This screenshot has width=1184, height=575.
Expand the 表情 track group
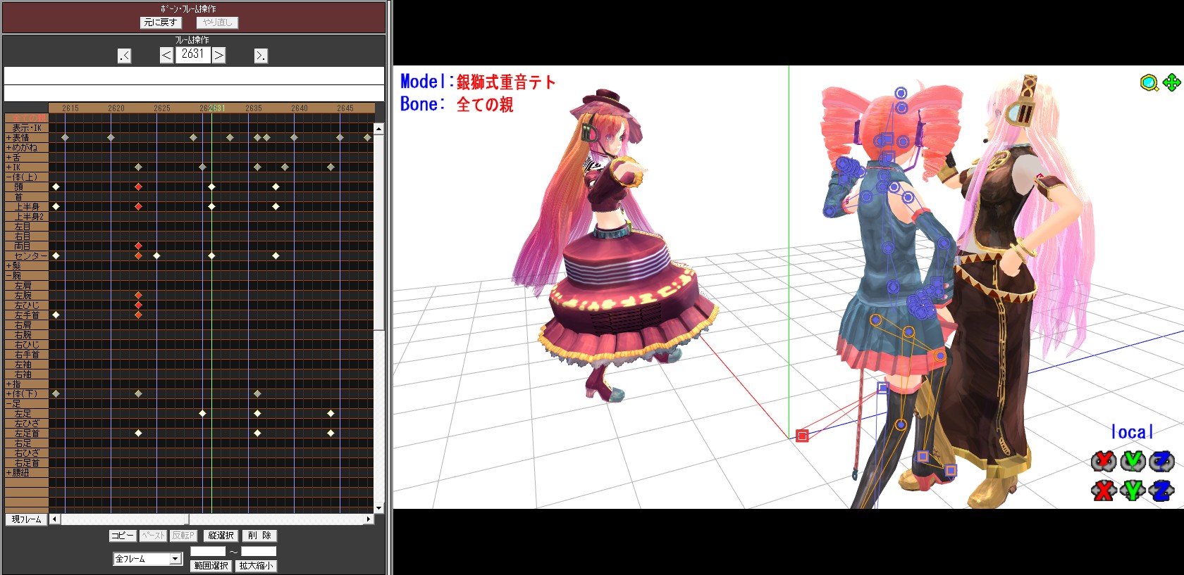coord(8,138)
